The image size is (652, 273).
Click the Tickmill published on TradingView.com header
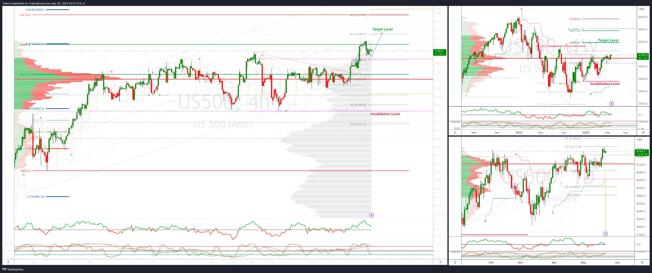(44, 3)
